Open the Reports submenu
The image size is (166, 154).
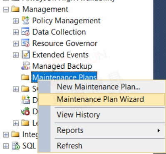pyautogui.click(x=102, y=130)
